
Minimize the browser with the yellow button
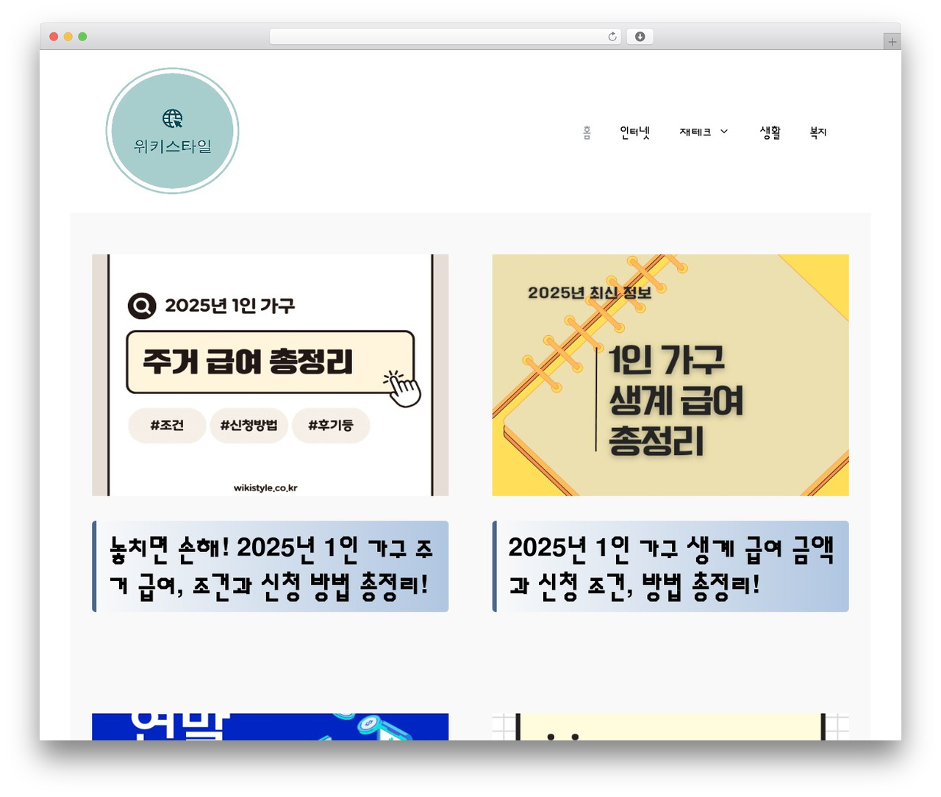coord(68,37)
